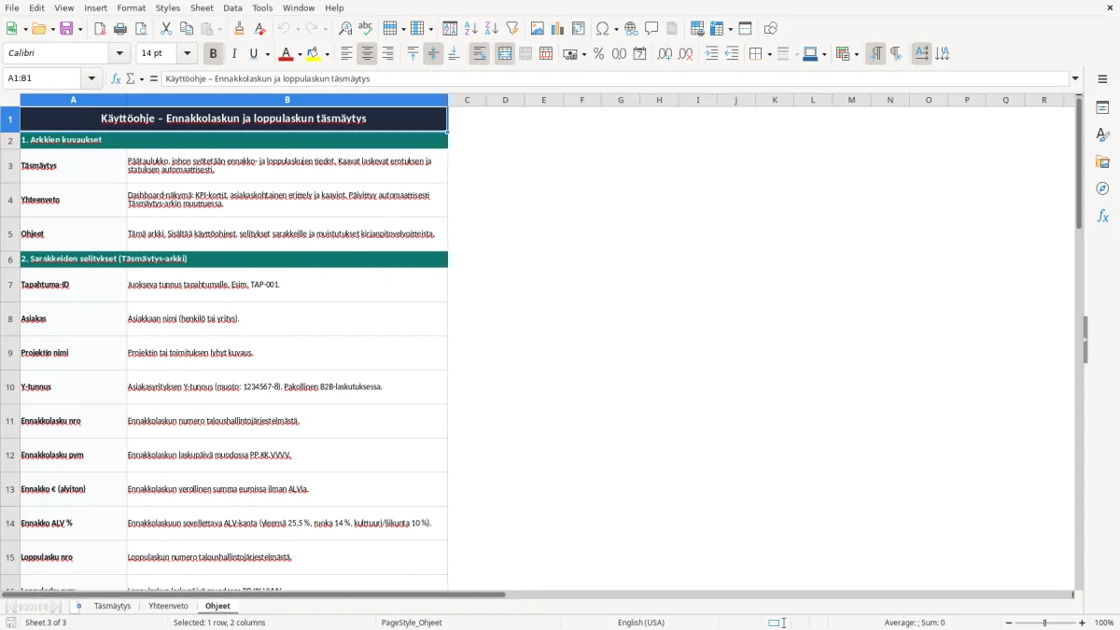Open the Find & Replace tool icon

coord(345,29)
